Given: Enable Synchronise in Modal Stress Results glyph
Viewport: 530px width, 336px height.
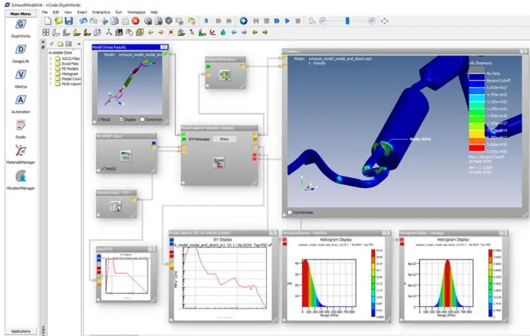Looking at the screenshot, I should (x=142, y=120).
